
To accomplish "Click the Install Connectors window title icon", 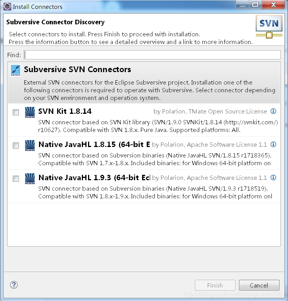I will (x=7, y=7).
